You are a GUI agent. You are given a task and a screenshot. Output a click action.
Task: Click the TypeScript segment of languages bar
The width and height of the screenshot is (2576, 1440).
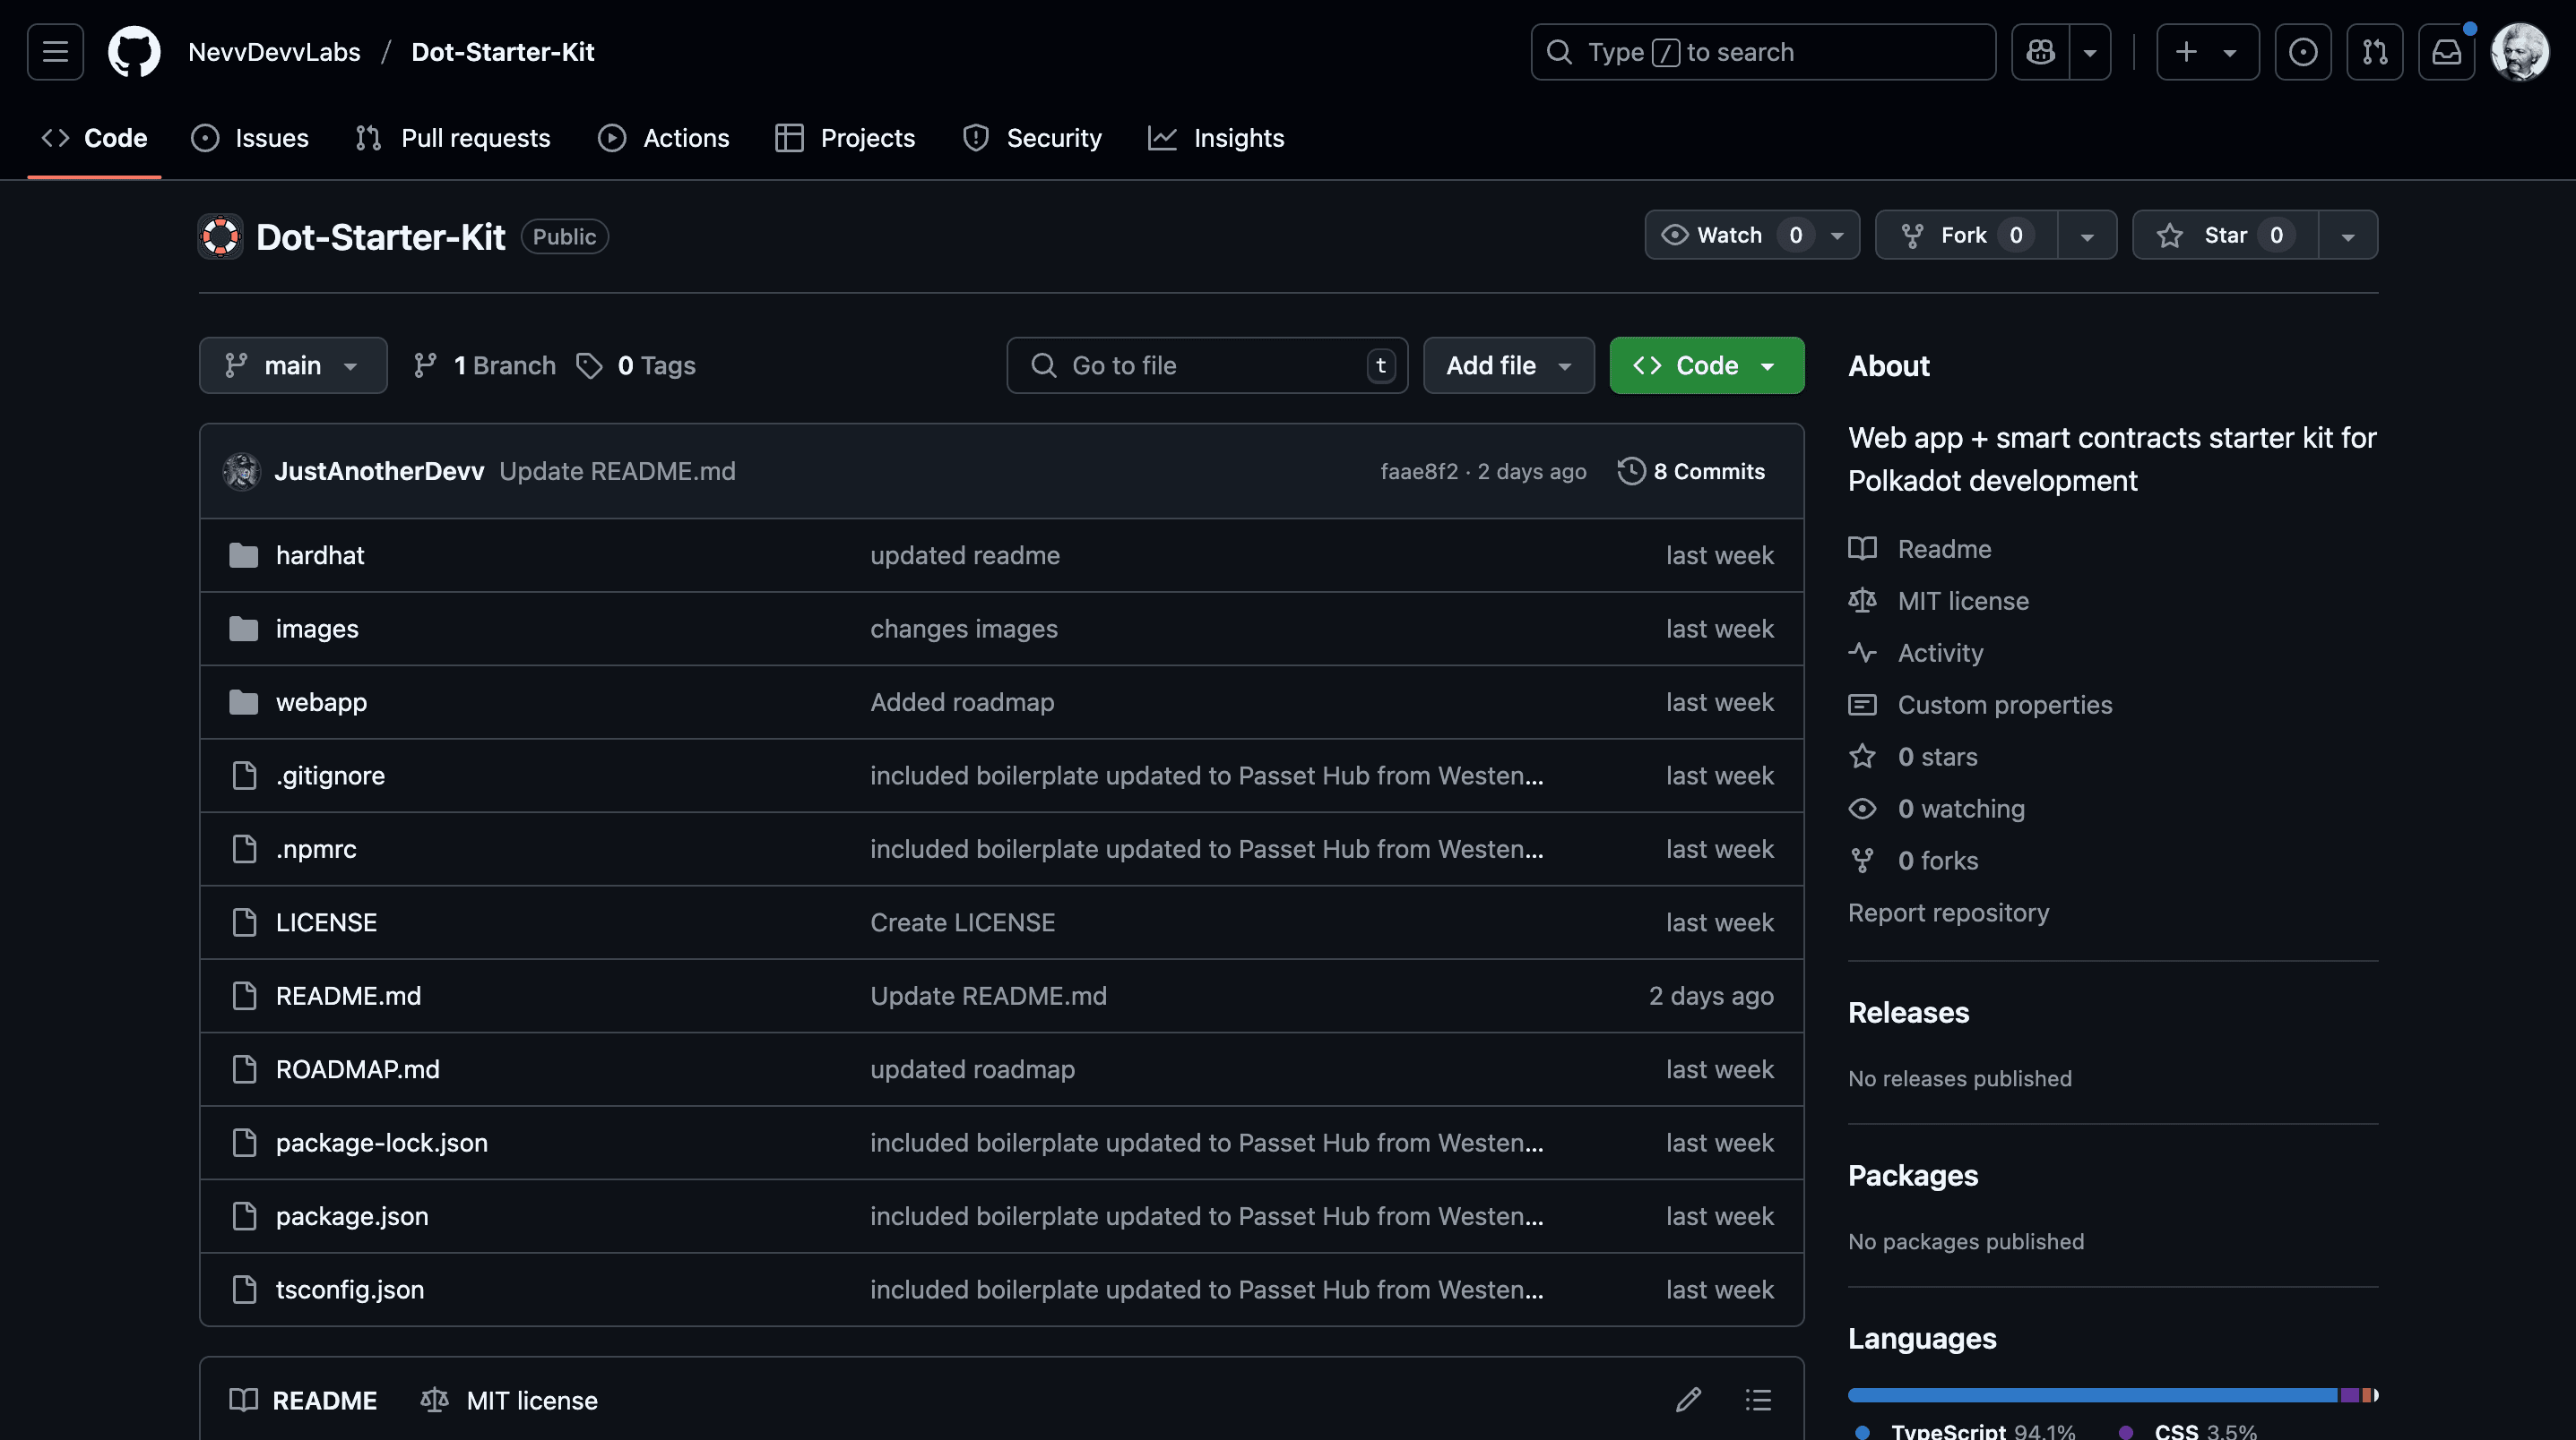[2093, 1395]
